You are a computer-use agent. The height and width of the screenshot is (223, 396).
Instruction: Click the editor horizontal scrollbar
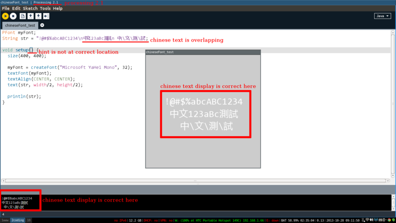point(195,181)
